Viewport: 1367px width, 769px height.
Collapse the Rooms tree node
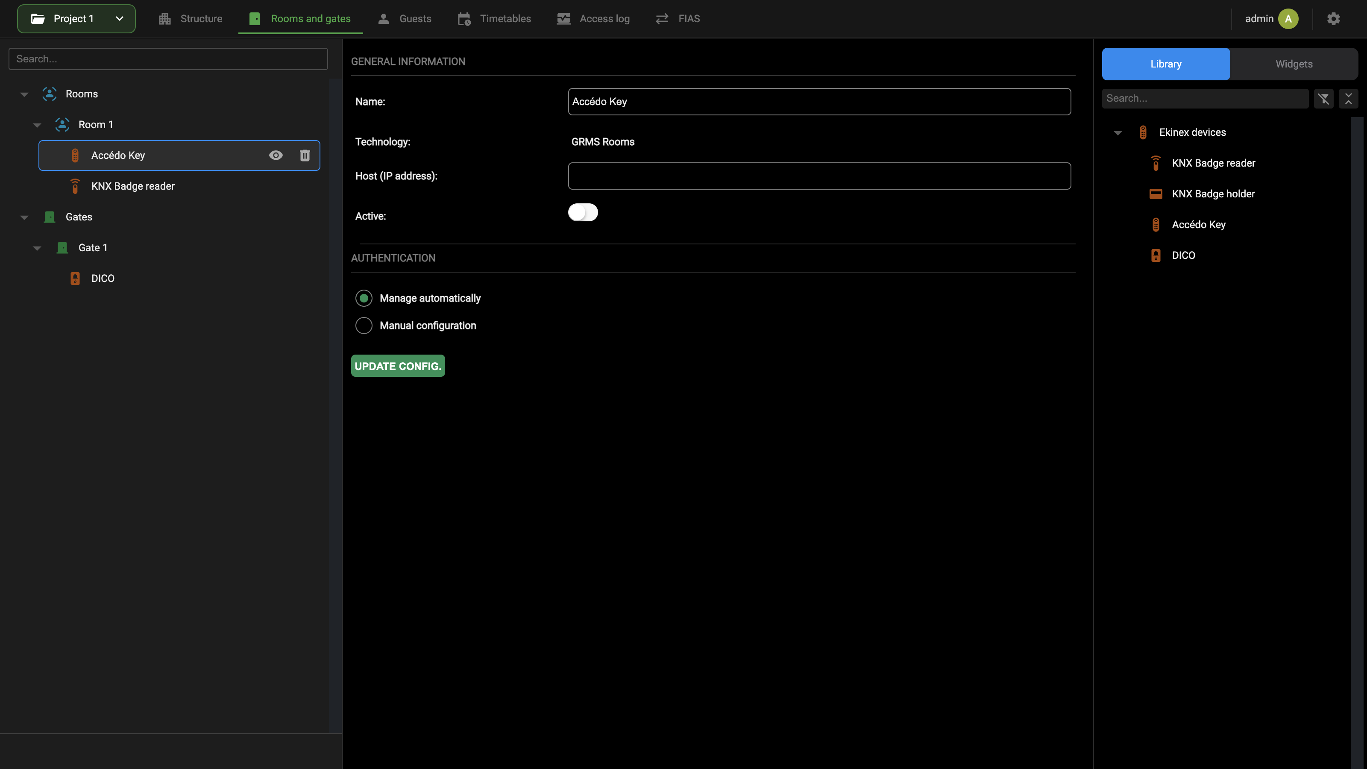pyautogui.click(x=24, y=94)
